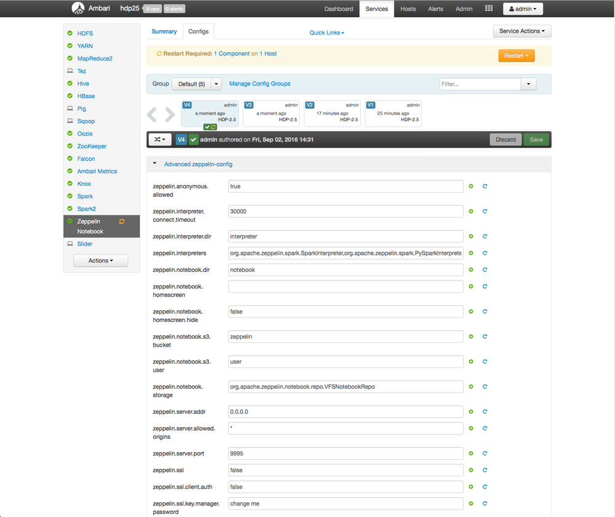Select the V1 config version card
Viewport: 615px width, 517px height.
393,113
